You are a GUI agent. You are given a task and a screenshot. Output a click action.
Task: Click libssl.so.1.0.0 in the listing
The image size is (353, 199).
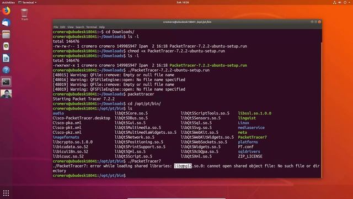[255, 113]
